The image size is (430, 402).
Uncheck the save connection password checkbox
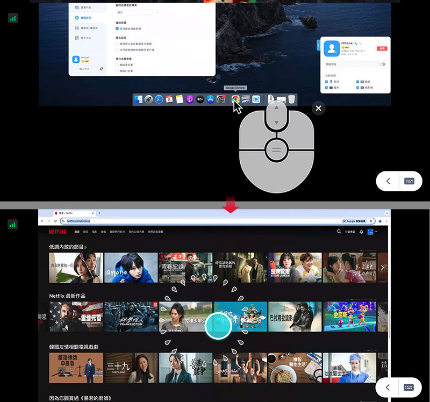(x=118, y=27)
